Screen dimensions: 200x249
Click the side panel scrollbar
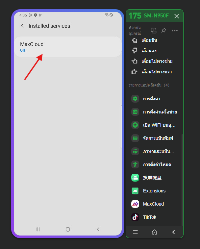pos(182,180)
